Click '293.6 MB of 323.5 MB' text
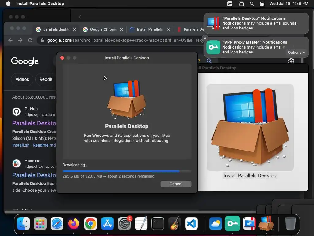Viewport: 314px width, 236px height. click(x=82, y=176)
